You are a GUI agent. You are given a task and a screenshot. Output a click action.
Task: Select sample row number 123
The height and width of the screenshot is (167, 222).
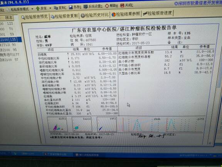10,24
